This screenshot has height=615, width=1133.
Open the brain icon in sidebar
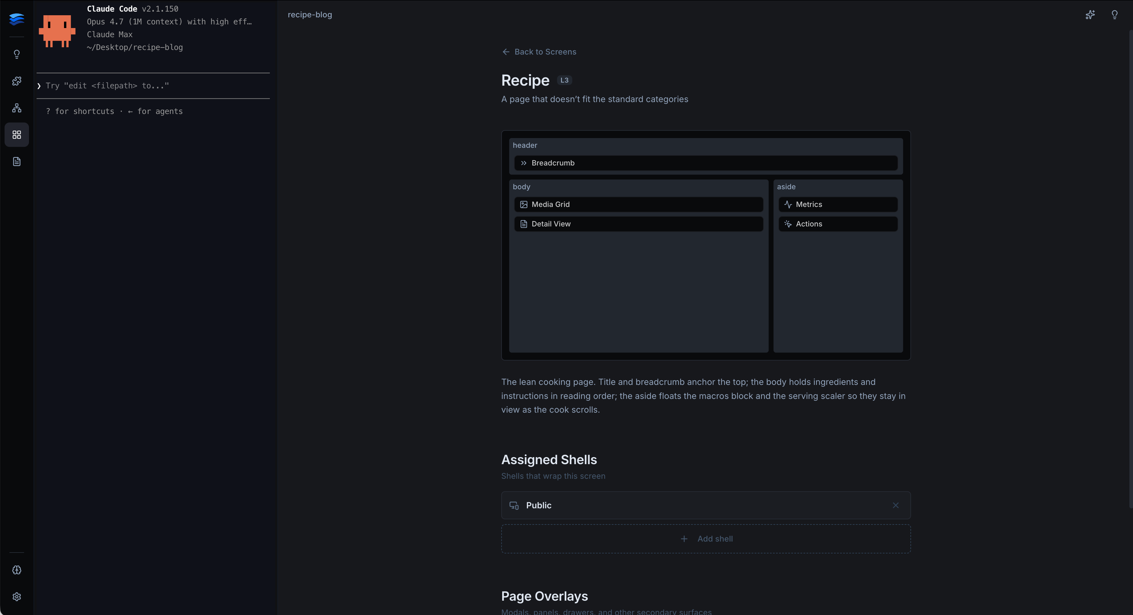pyautogui.click(x=17, y=570)
